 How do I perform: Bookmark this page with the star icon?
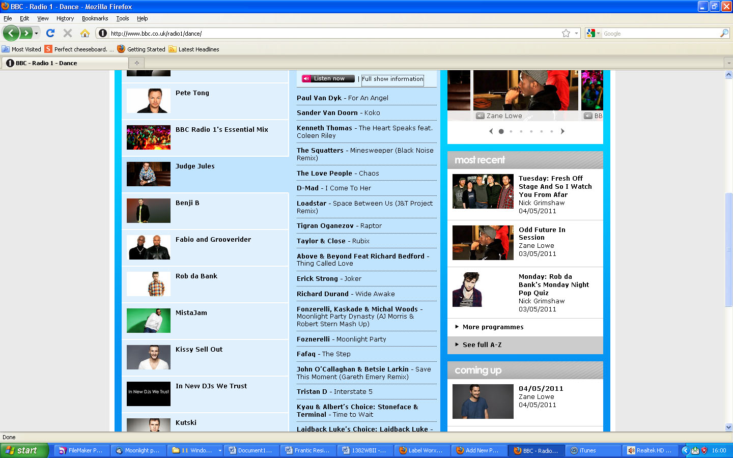pyautogui.click(x=566, y=34)
